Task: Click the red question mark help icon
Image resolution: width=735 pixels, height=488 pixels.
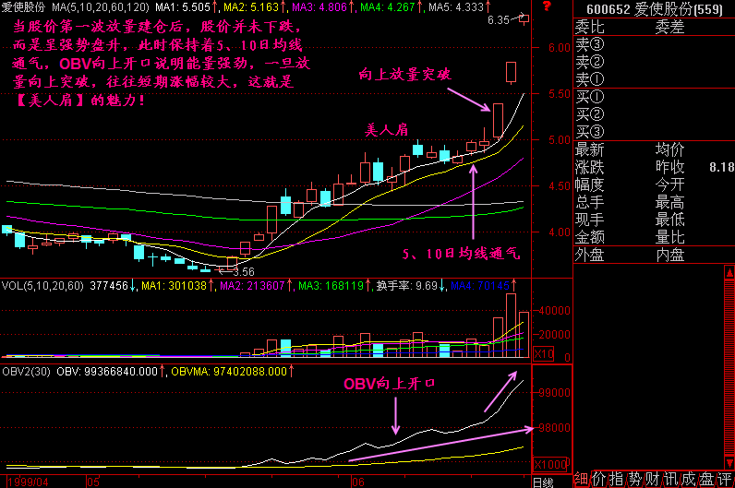Action: click(x=547, y=7)
